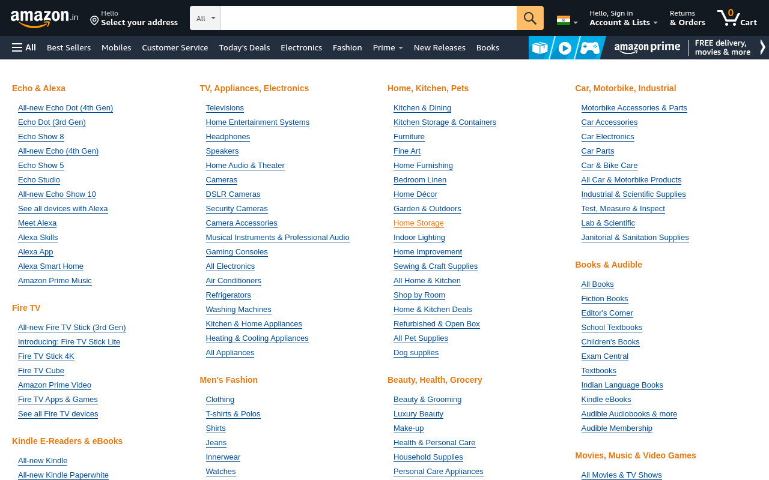This screenshot has width=769, height=480.
Task: Open Mobiles nav item
Action: click(x=116, y=47)
